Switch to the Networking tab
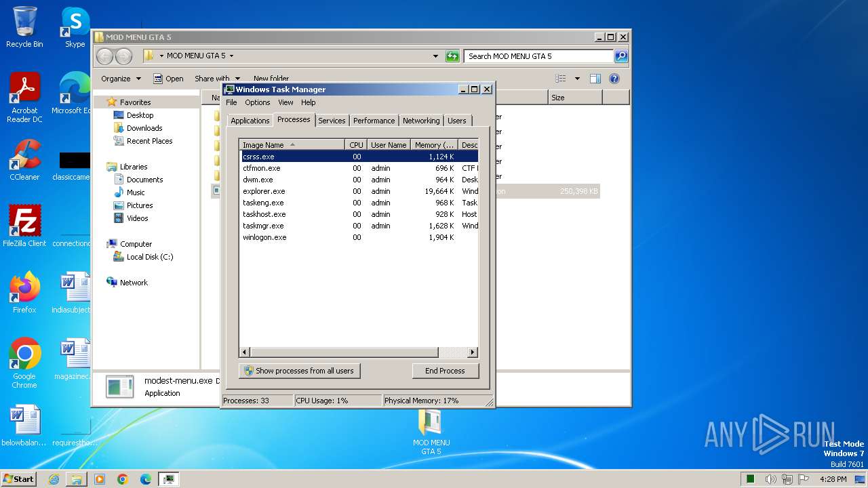The image size is (868, 488). (421, 121)
